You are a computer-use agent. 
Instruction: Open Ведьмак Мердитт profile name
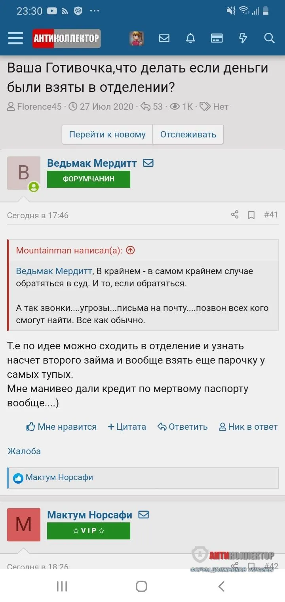coord(92,163)
